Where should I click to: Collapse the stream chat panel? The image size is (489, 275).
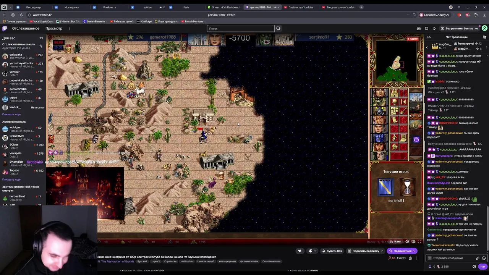pos(429,37)
